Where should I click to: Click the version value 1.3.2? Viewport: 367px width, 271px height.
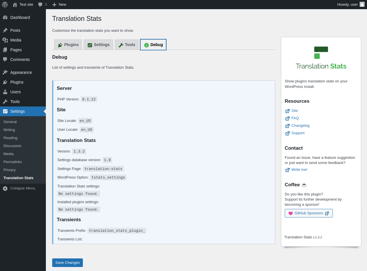click(x=79, y=151)
